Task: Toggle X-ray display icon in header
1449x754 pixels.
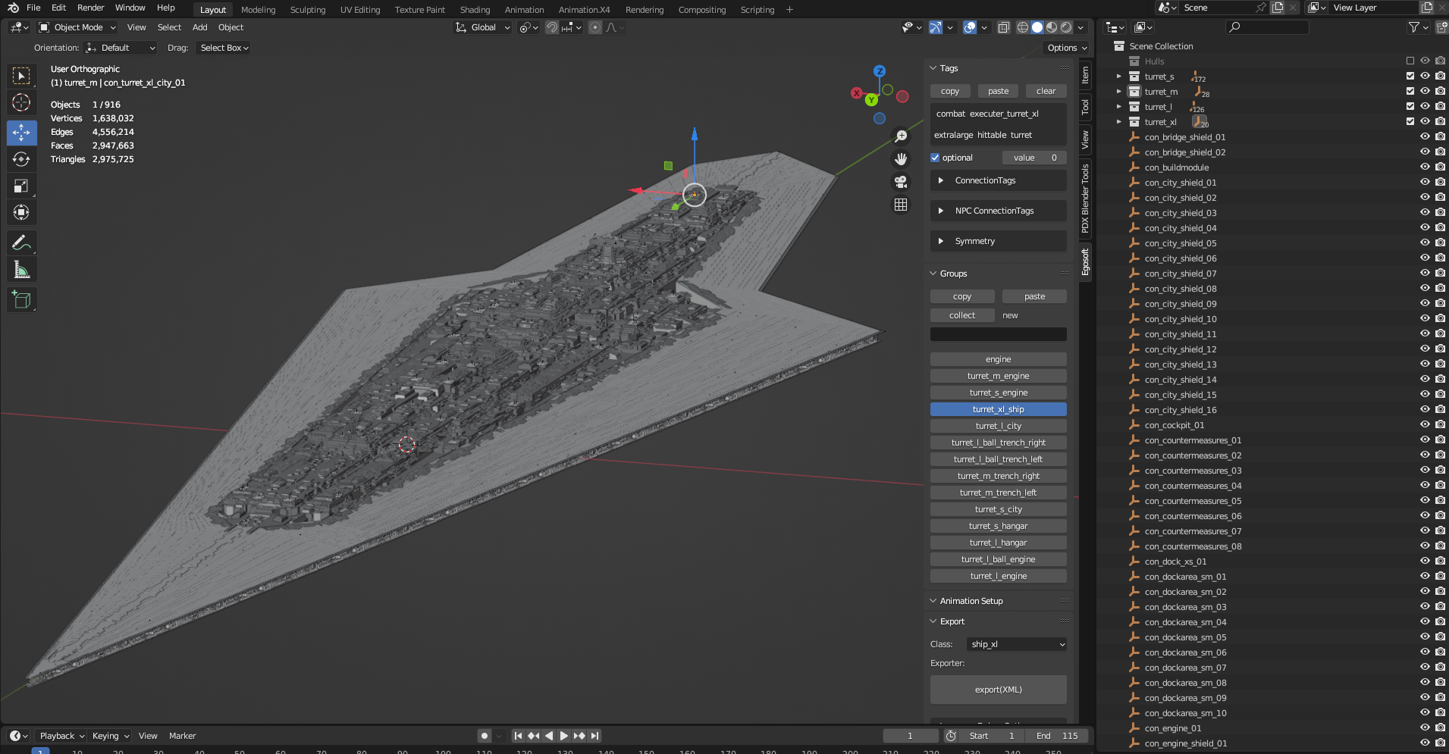Action: click(x=1003, y=27)
